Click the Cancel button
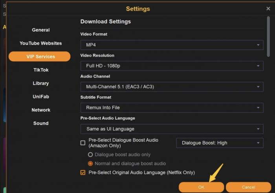This screenshot has height=193, width=275. pyautogui.click(x=249, y=187)
